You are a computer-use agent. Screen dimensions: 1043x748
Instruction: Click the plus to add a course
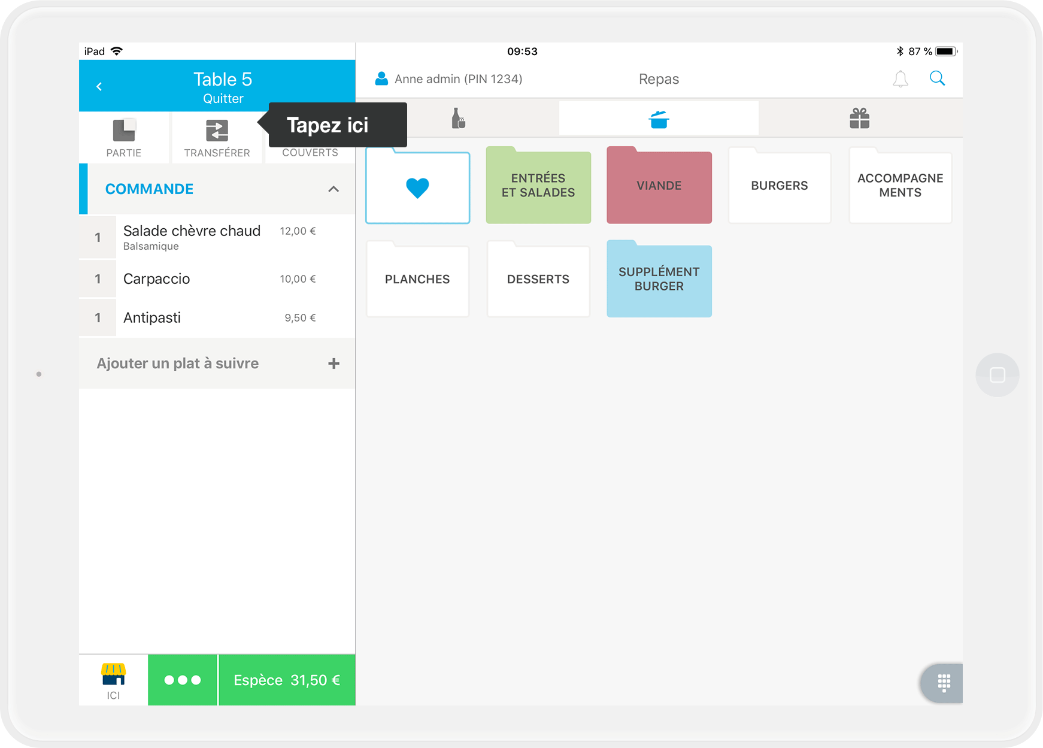click(x=334, y=364)
